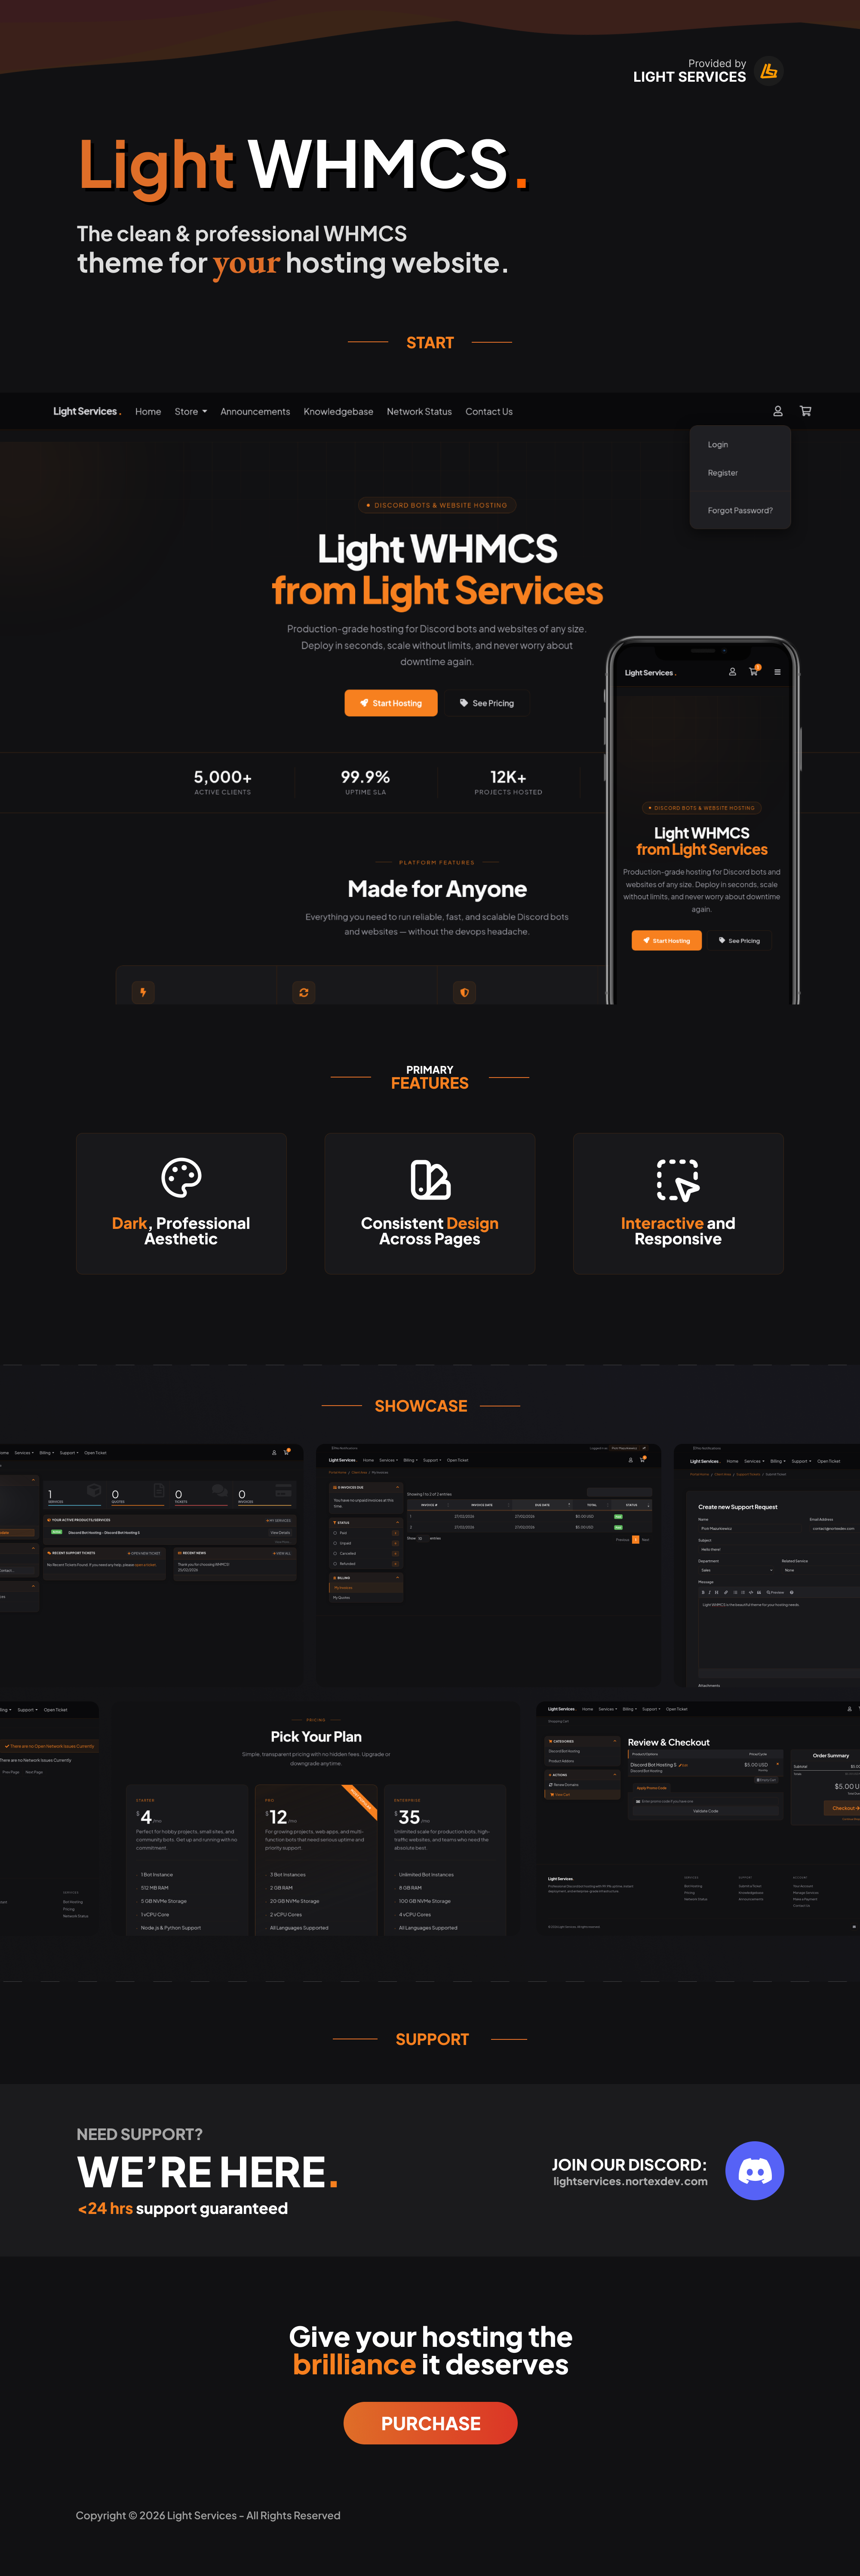Image resolution: width=860 pixels, height=2576 pixels.
Task: Click the Forgot Password? option
Action: [739, 510]
